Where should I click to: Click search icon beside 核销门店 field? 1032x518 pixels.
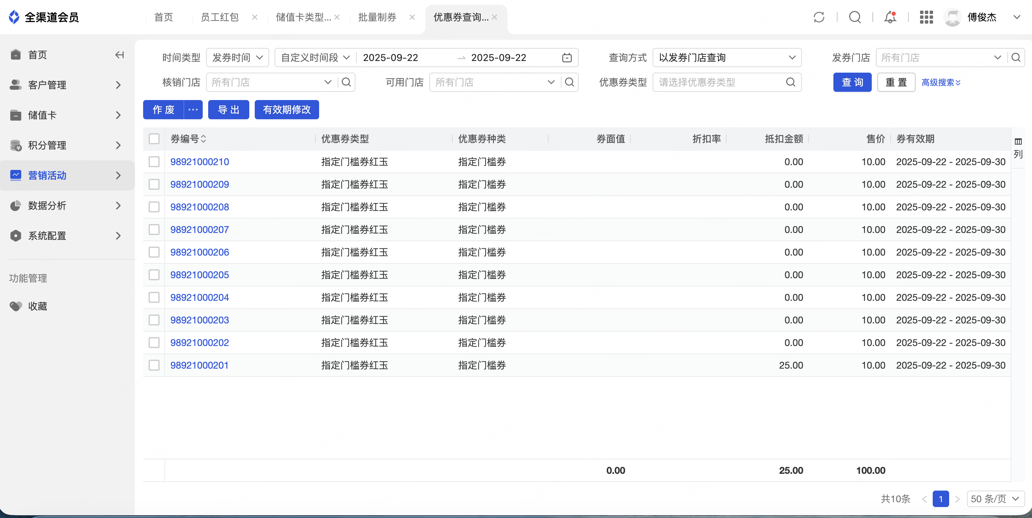(x=346, y=82)
